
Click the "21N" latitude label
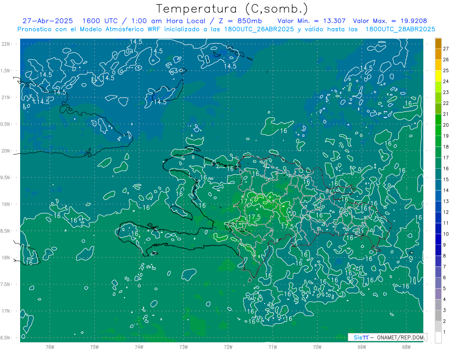point(6,97)
